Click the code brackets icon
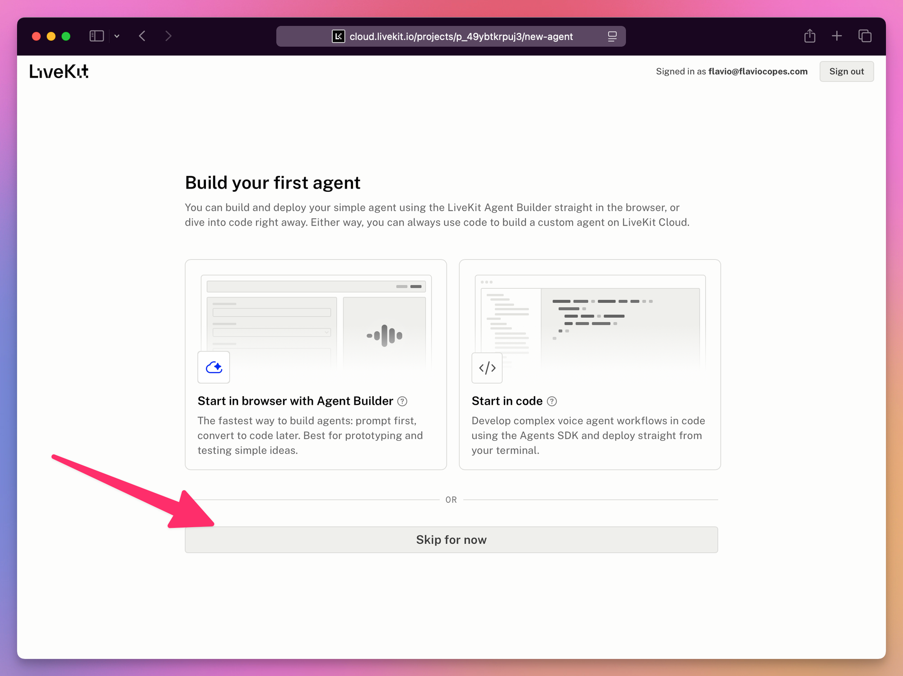Screen dimensions: 903x676 pos(487,368)
